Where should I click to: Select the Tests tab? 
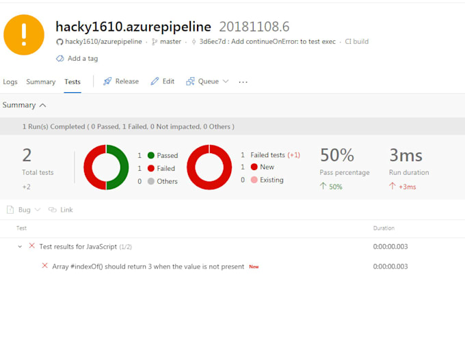[72, 82]
